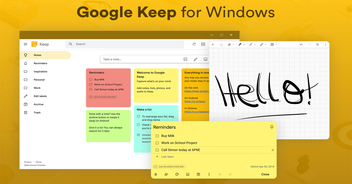Select the eraser tool in drawing toolbar
This screenshot has width=352, height=184.
[230, 45]
